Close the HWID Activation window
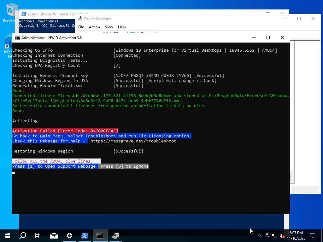The image size is (323, 242). pos(283,38)
